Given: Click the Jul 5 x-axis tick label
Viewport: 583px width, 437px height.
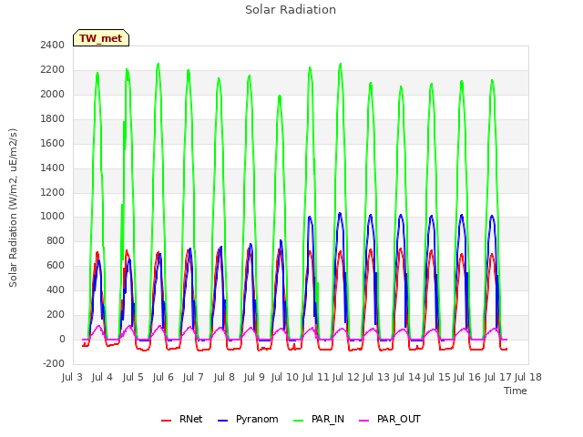Looking at the screenshot, I should [133, 377].
